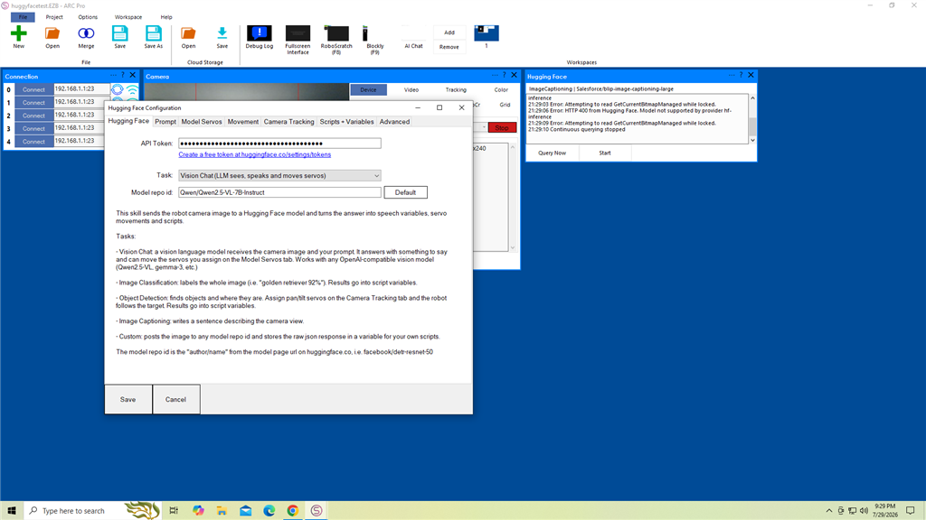
Task: Open Windows Start menu
Action: pos(12,511)
